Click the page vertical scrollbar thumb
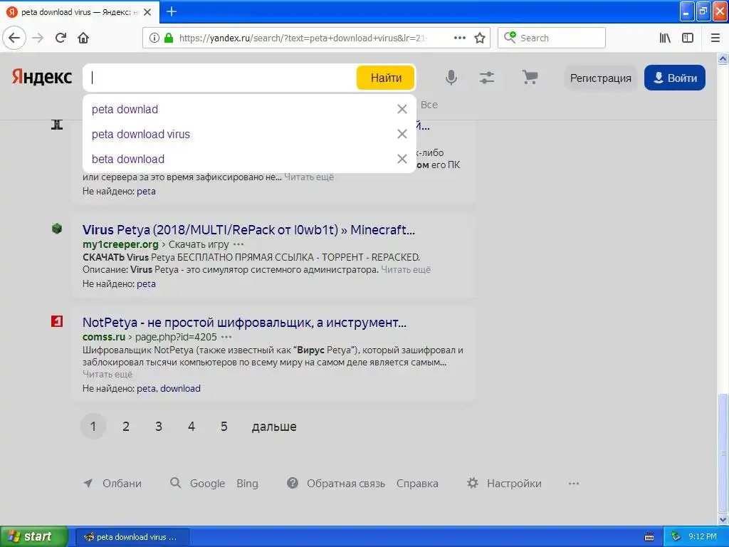 click(723, 452)
